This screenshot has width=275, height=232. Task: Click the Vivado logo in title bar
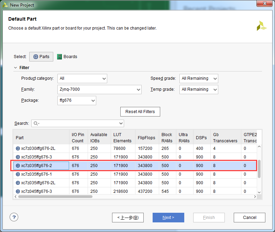[x=5, y=5]
